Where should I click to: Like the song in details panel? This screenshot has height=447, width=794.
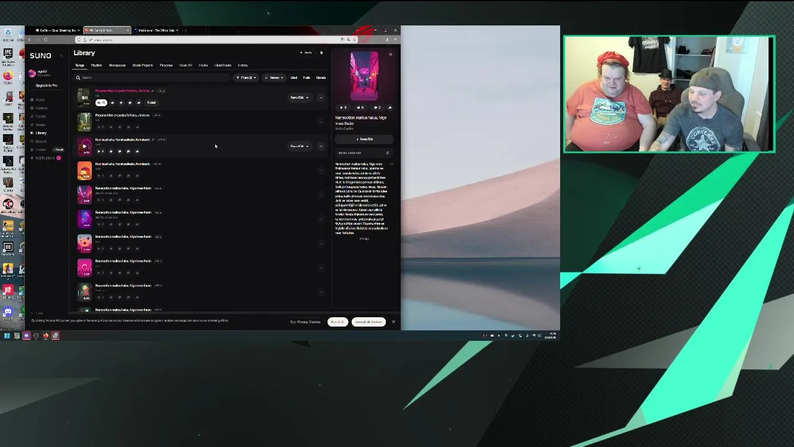(x=360, y=107)
